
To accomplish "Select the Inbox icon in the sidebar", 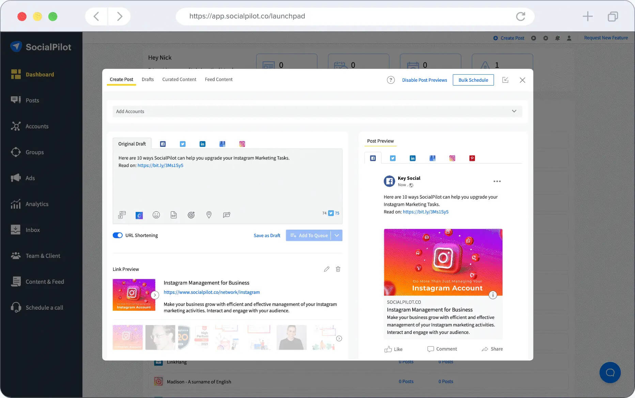I will [16, 229].
